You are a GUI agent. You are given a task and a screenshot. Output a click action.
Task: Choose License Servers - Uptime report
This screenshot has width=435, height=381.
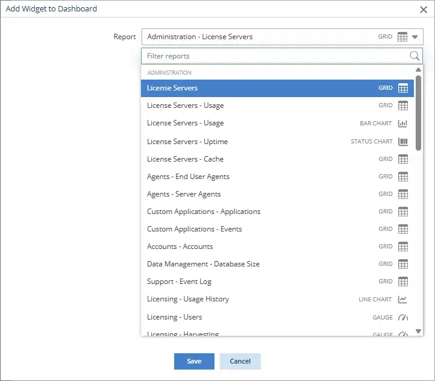point(277,142)
